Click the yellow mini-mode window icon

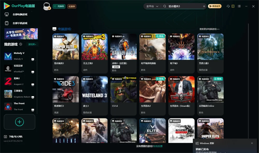tap(233, 6)
